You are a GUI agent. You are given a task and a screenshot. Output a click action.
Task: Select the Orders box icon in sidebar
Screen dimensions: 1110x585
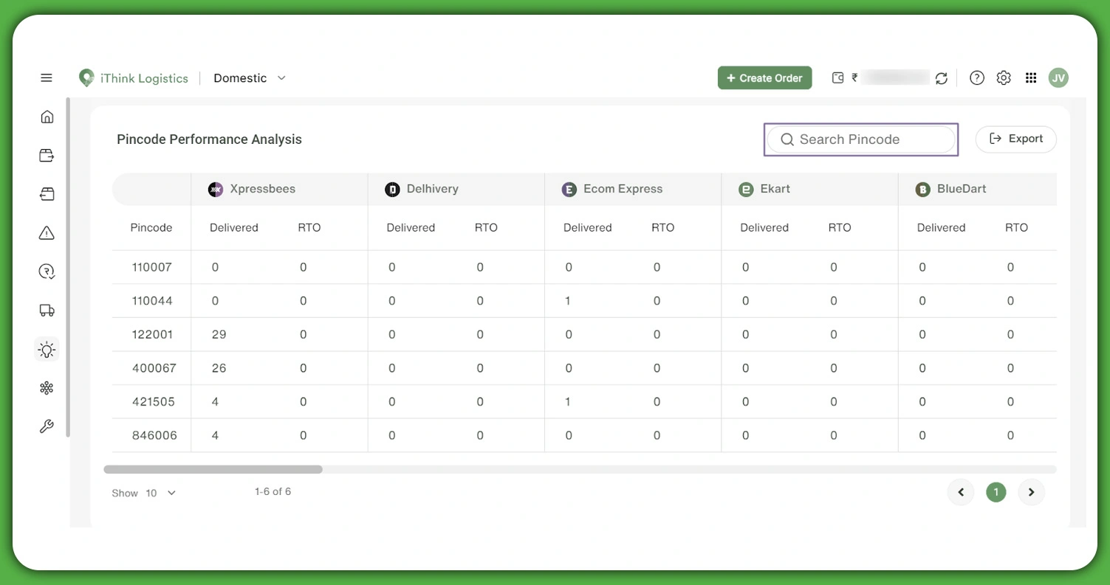tap(47, 155)
